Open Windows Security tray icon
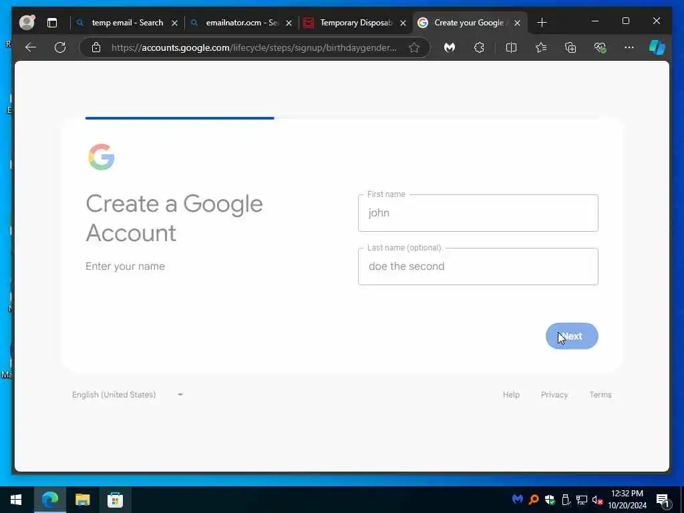 coord(550,499)
